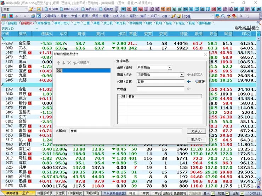
Task: Click the move-up arrow in the dialog
Action: point(58,63)
